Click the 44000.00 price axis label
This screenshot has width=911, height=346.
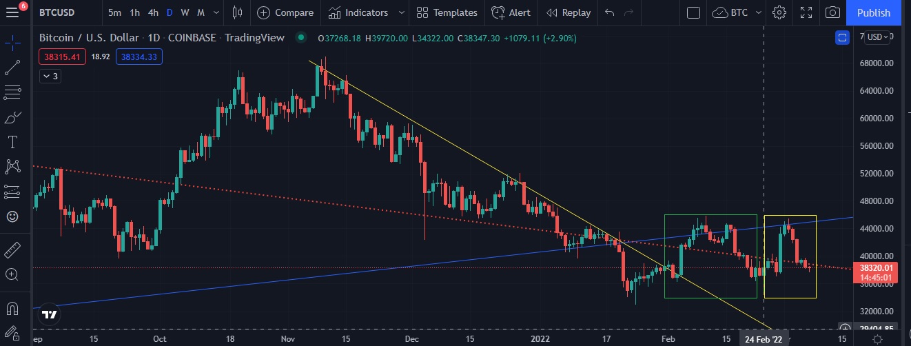[877, 229]
